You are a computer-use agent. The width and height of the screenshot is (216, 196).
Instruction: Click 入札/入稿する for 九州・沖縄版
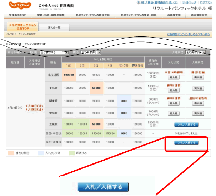[x=186, y=143]
